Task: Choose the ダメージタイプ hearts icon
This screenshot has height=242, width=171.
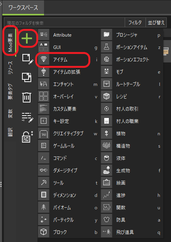Action: [x=44, y=170]
